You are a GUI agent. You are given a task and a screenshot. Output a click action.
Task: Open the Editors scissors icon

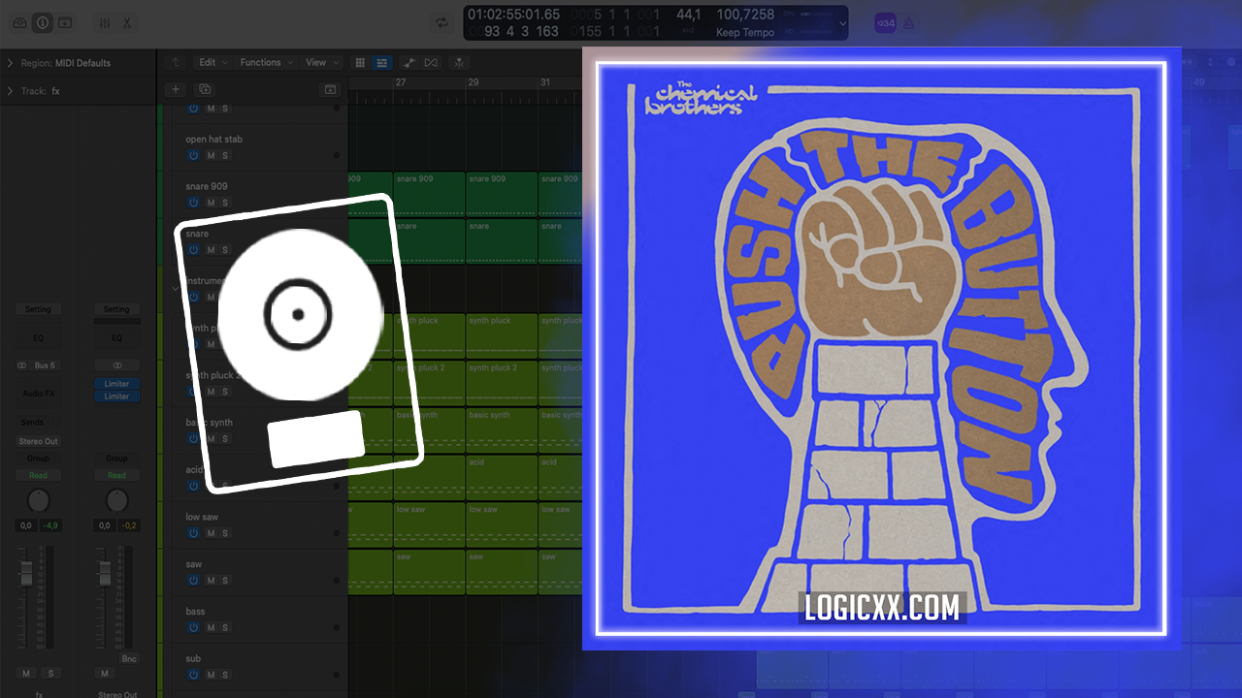coord(126,22)
